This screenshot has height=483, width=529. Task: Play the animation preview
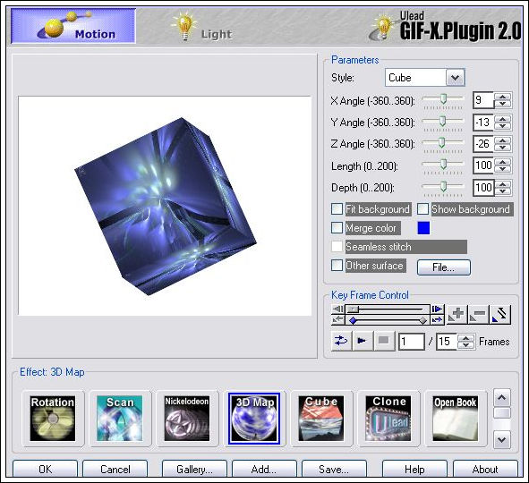point(363,341)
